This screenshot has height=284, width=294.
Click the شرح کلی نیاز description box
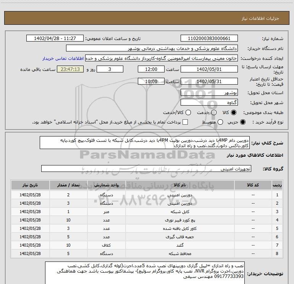145,143
